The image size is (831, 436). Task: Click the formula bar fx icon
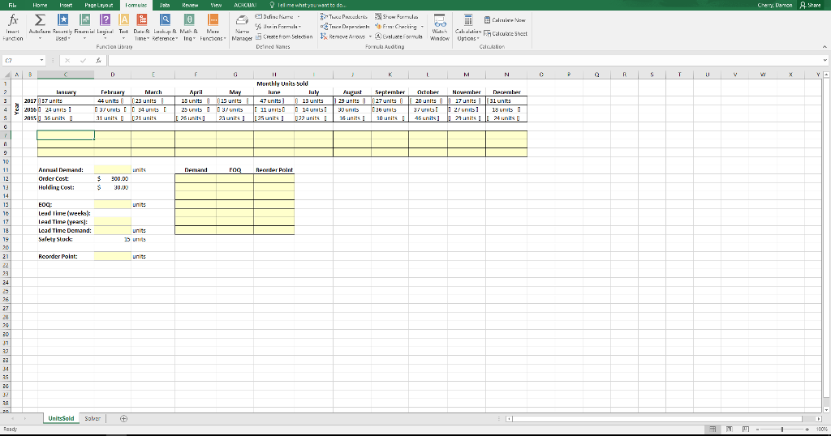pos(98,60)
